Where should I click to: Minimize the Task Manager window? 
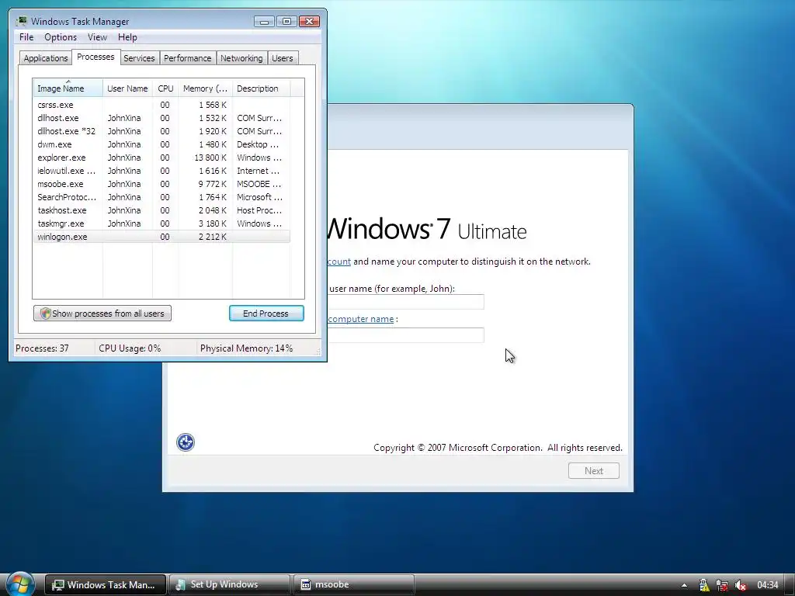[264, 21]
